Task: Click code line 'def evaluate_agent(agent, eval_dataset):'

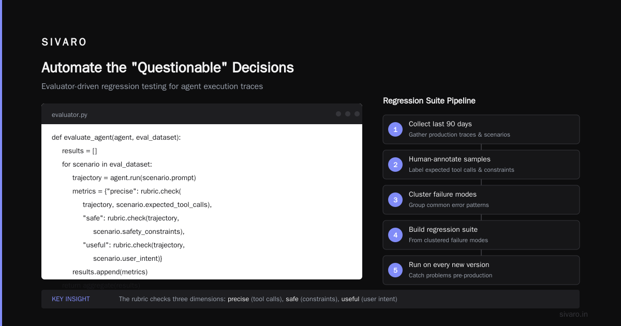Action: [116, 138]
